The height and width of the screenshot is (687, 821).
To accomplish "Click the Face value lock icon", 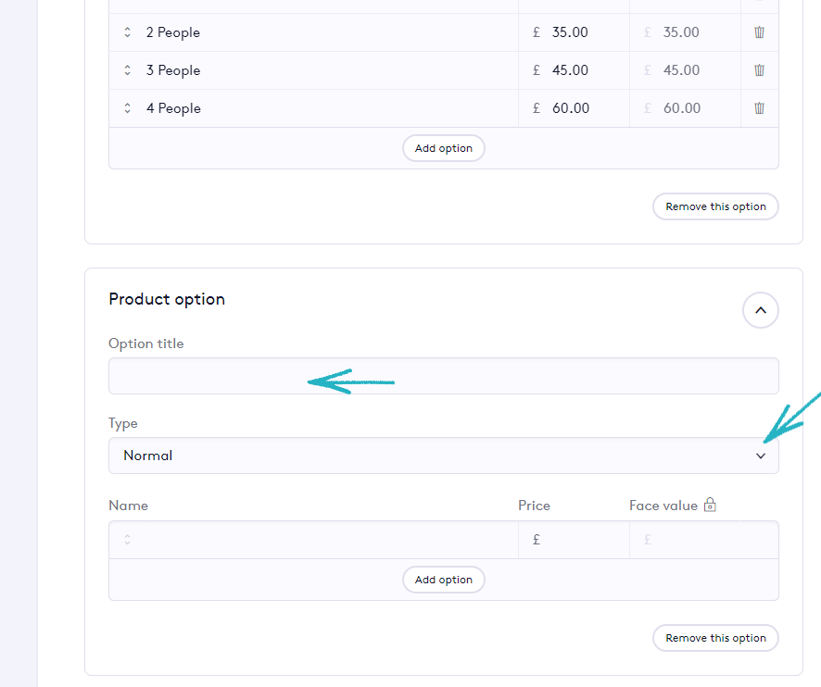I will pos(710,506).
